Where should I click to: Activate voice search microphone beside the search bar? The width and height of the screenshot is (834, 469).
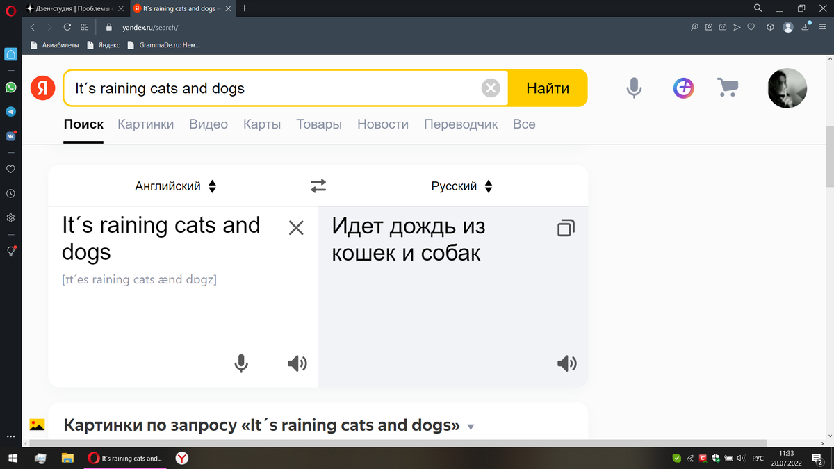coord(633,88)
